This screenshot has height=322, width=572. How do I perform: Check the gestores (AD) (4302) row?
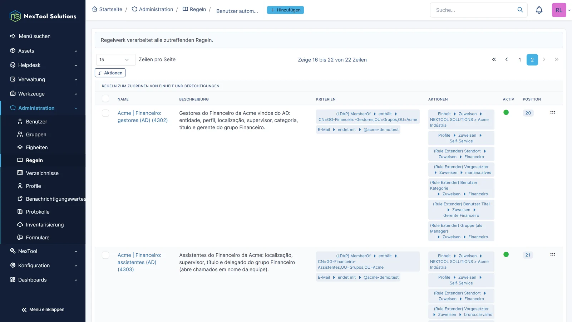coord(105,113)
